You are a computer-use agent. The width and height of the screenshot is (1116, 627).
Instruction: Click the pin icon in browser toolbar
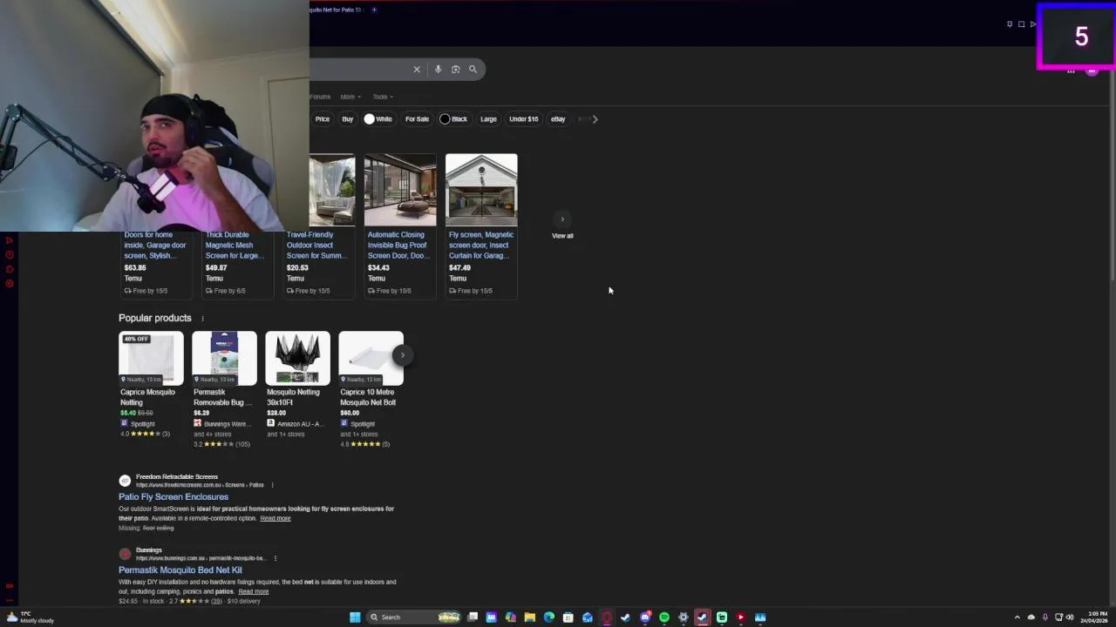tap(1010, 24)
